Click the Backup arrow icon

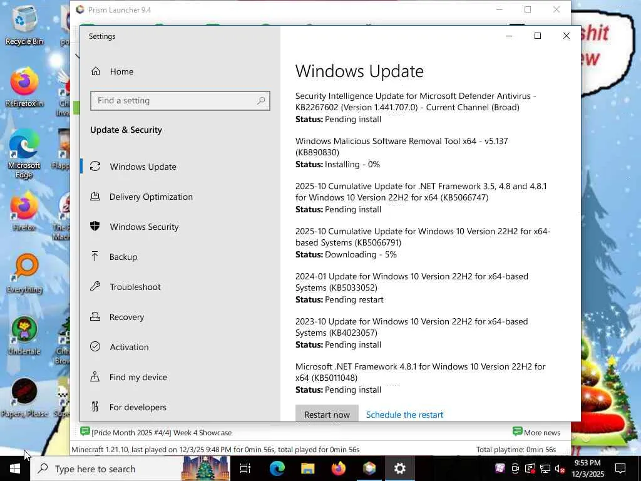95,256
